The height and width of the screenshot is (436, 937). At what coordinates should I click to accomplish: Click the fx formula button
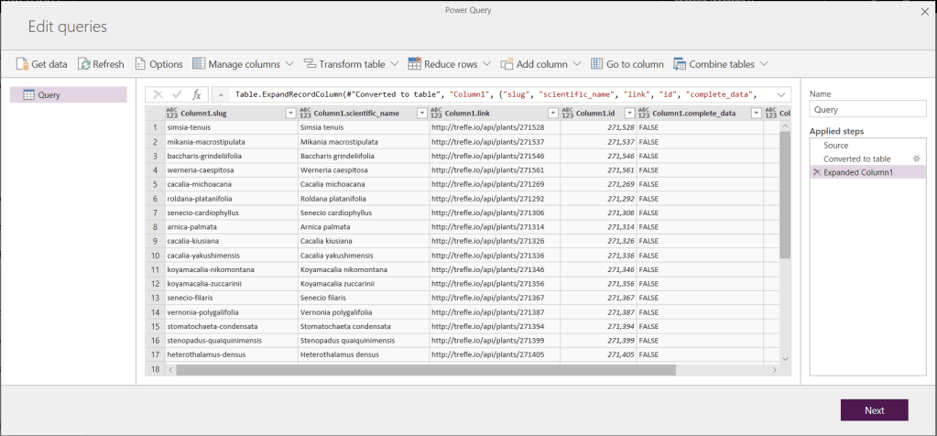(196, 94)
